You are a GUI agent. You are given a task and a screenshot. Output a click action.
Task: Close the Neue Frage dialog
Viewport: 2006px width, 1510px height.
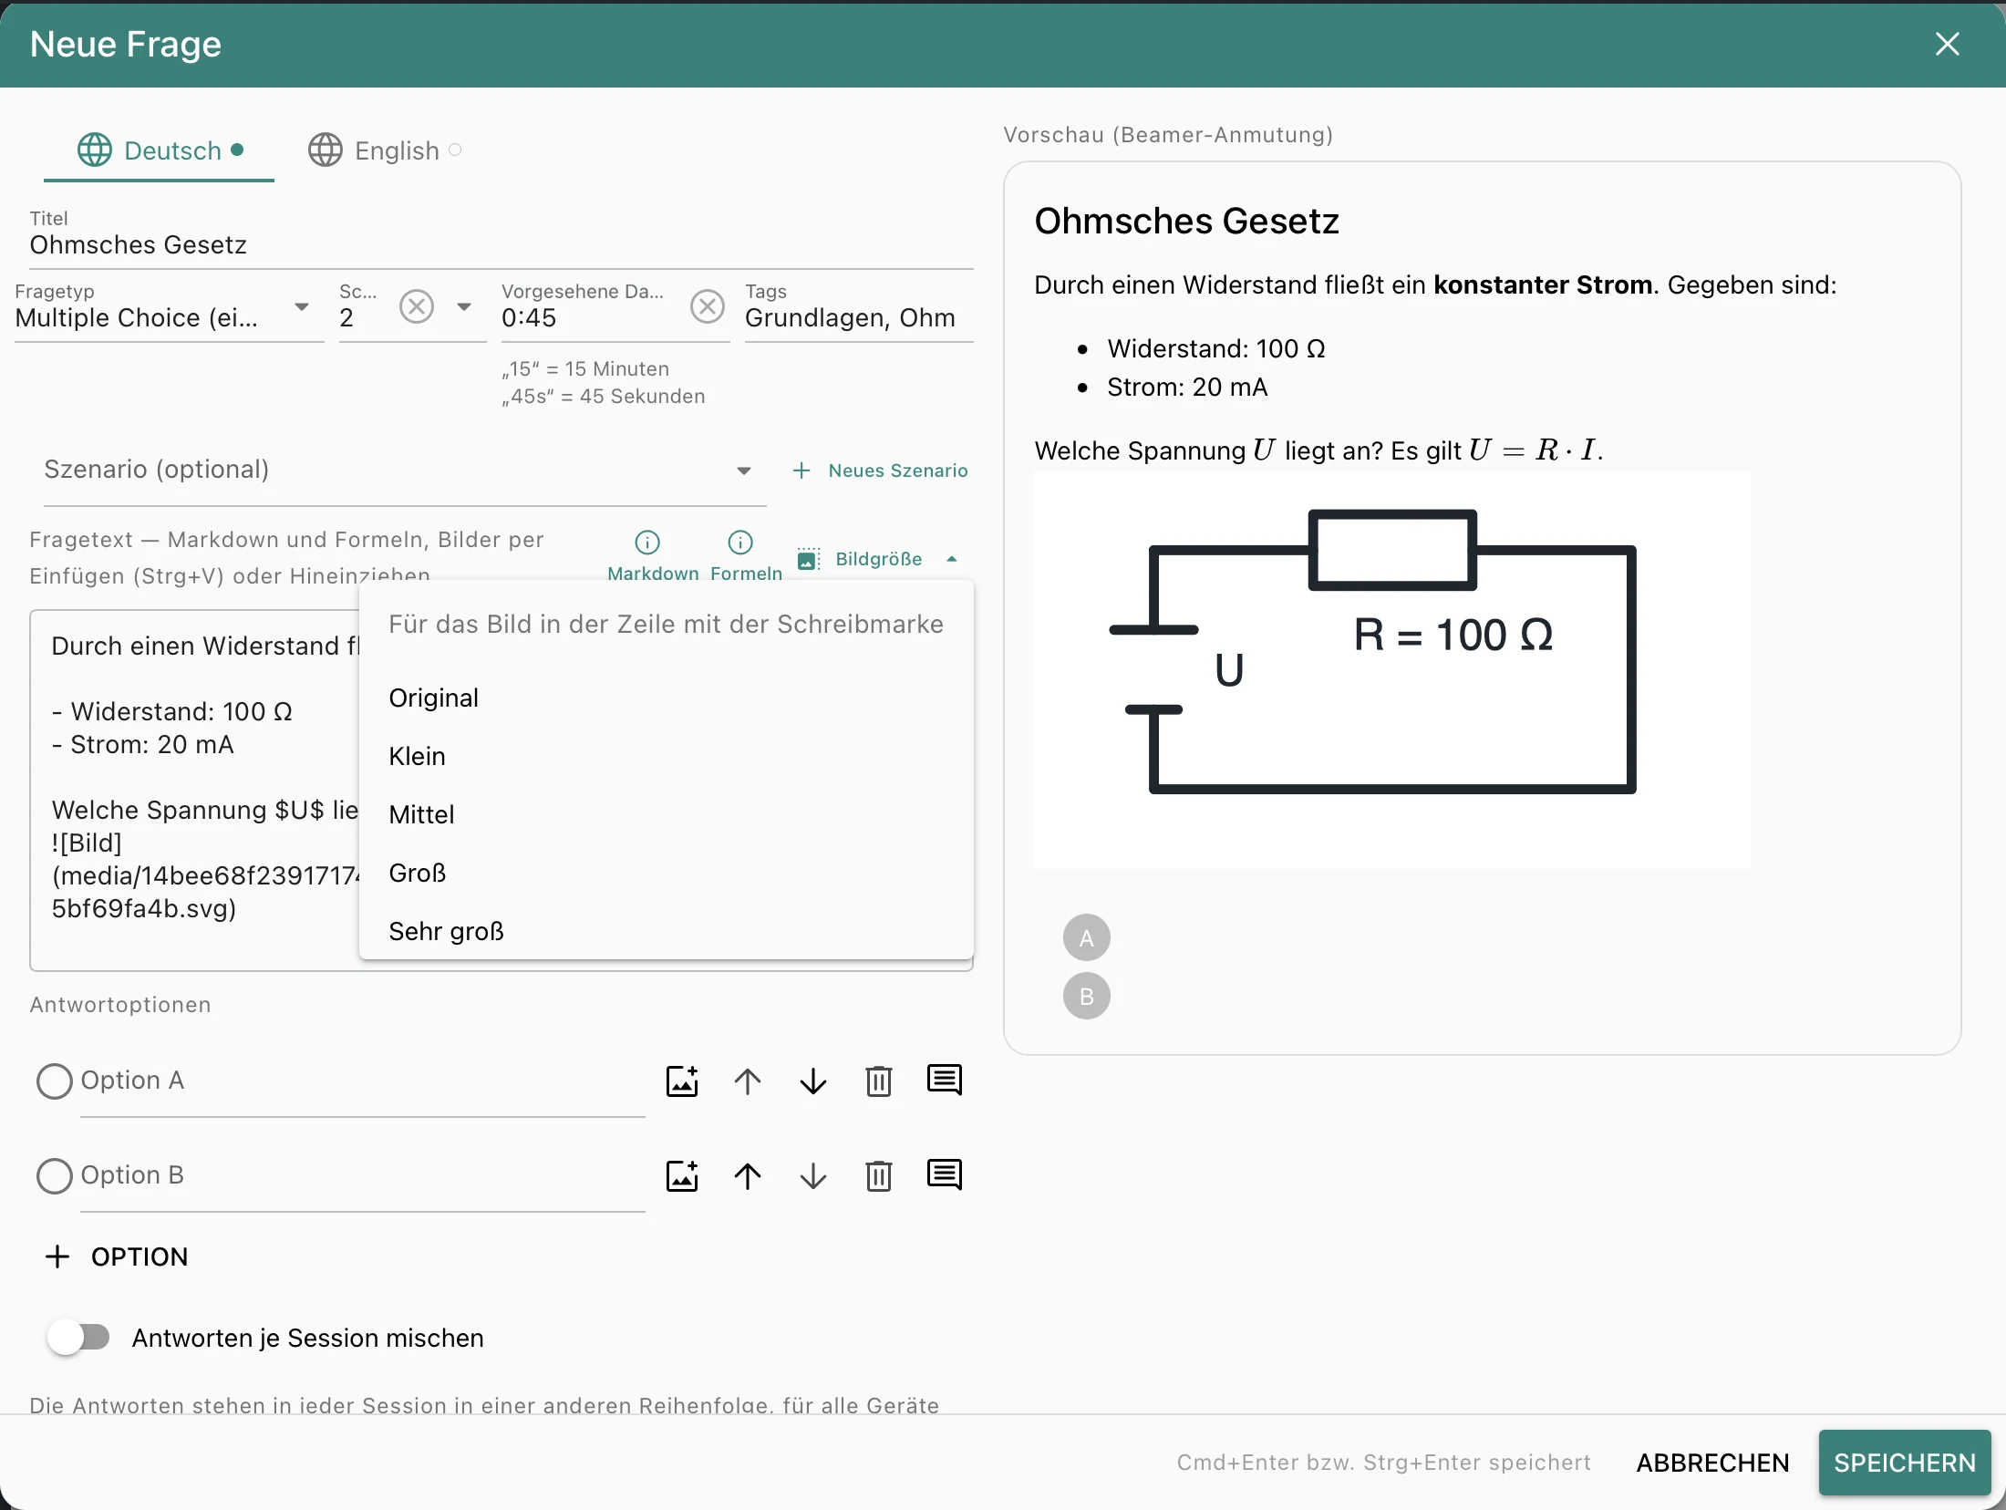click(1948, 44)
